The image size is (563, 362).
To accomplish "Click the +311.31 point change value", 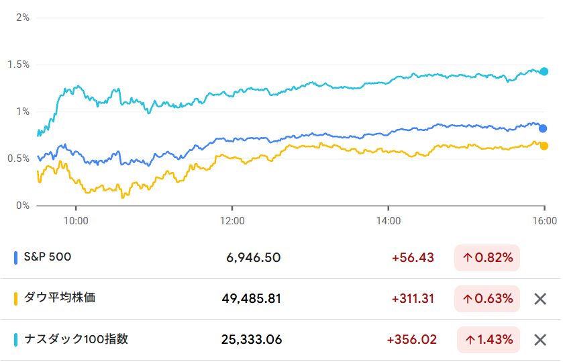I will point(413,298).
